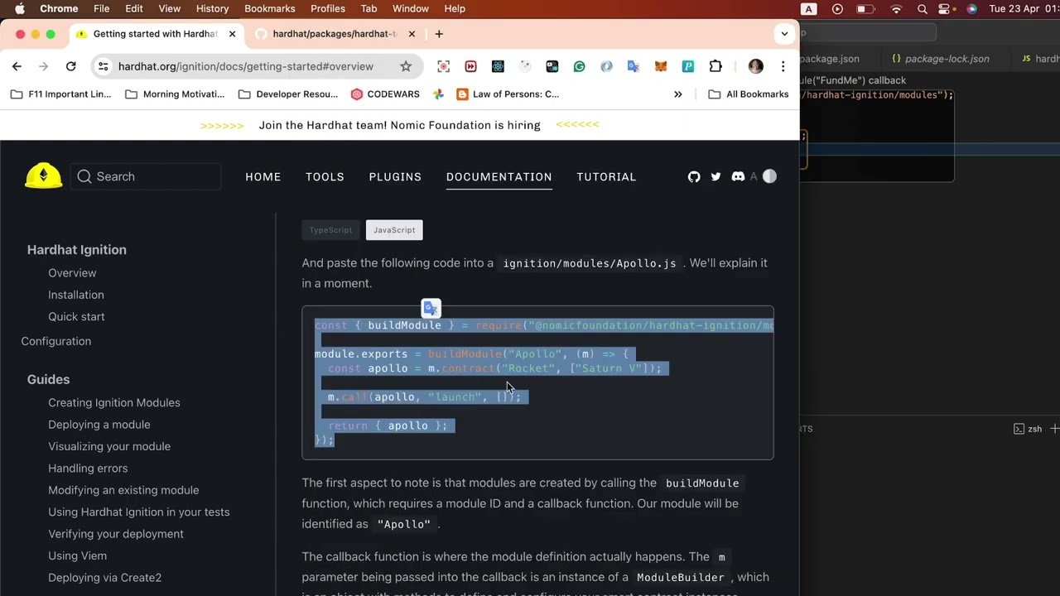Image resolution: width=1060 pixels, height=596 pixels.
Task: Click the Hardhat yellow helmet logo
Action: [x=43, y=175]
